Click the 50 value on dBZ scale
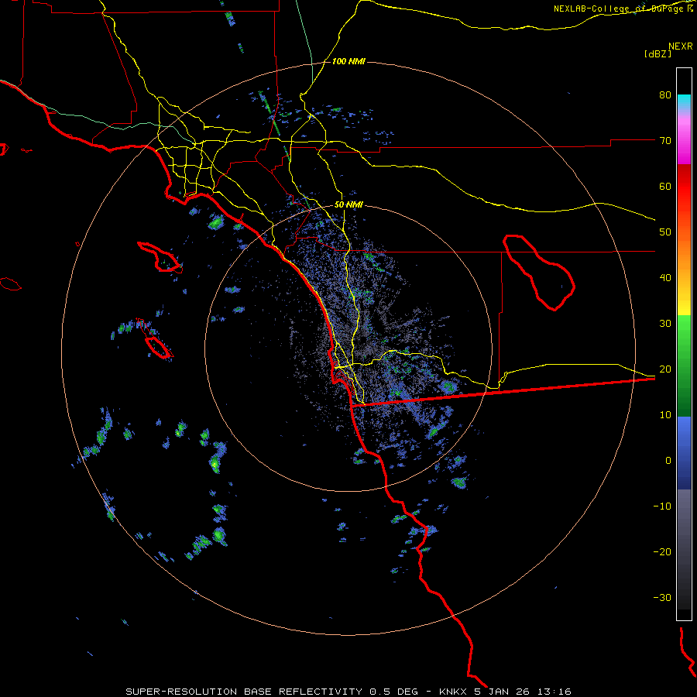697x697 pixels. click(x=665, y=232)
